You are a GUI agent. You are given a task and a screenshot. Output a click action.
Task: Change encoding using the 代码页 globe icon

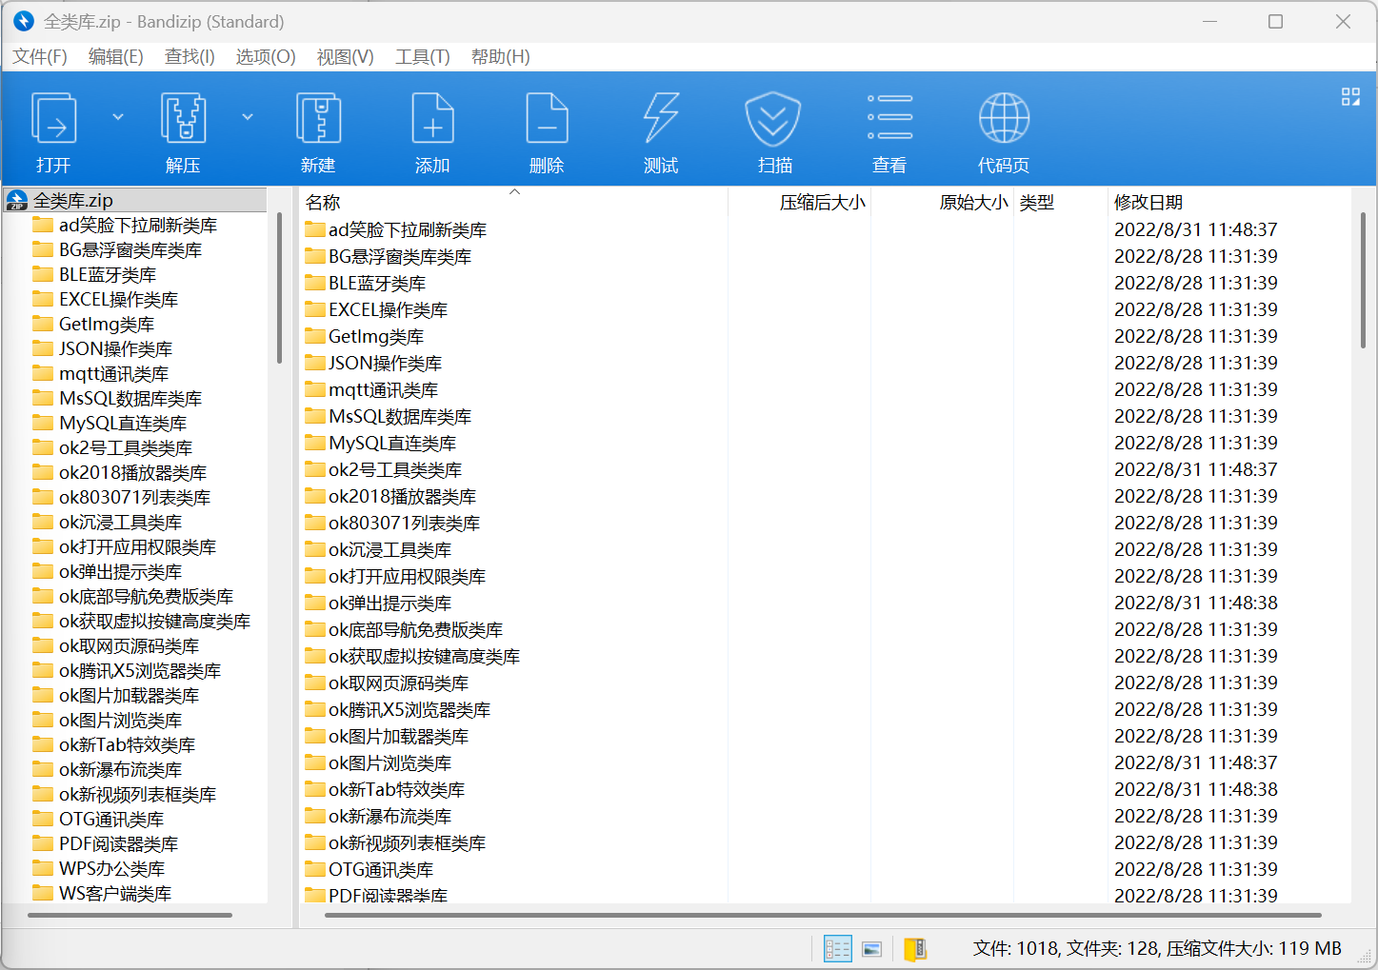[x=1003, y=129]
